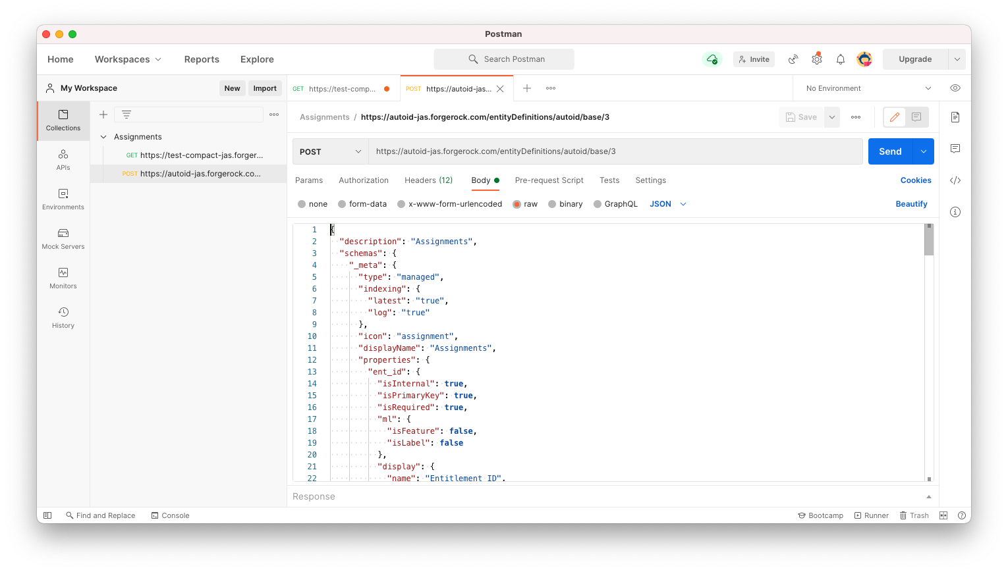
Task: Click the Invite button
Action: [x=754, y=59]
